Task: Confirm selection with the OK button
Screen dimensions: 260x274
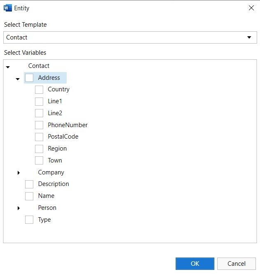Action: pos(195,264)
